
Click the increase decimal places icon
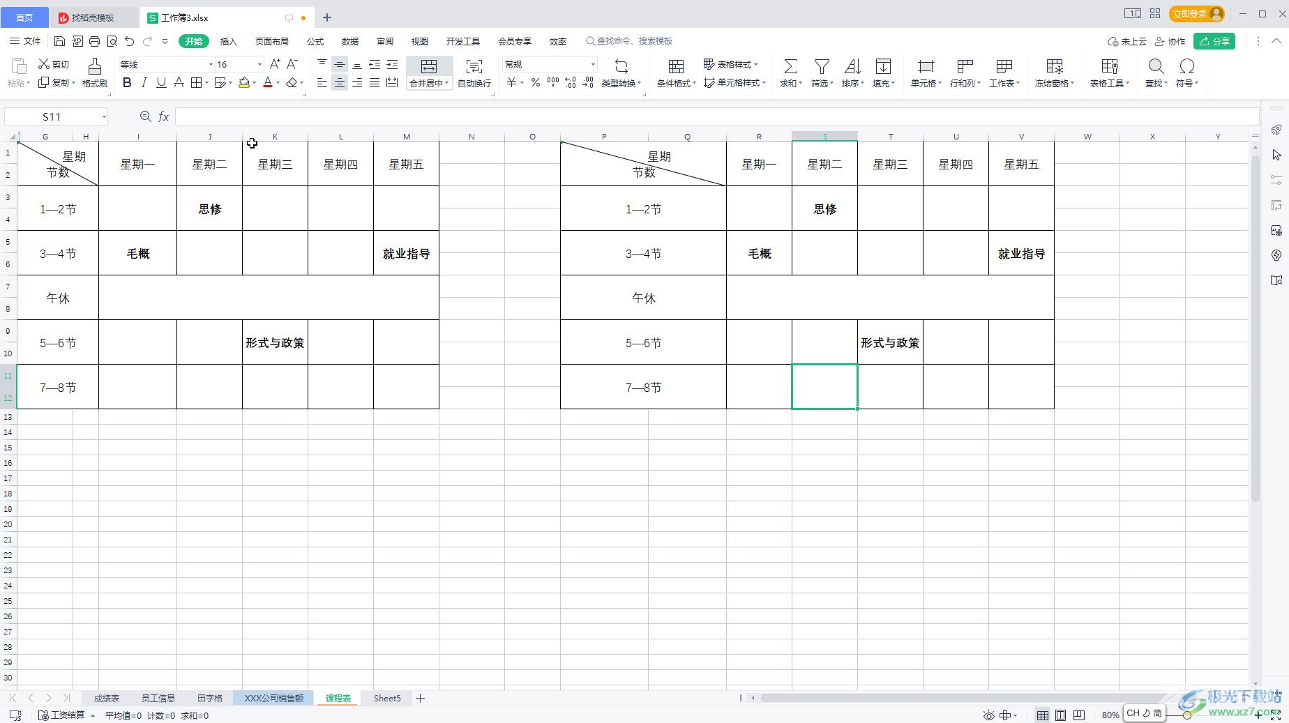pyautogui.click(x=571, y=82)
